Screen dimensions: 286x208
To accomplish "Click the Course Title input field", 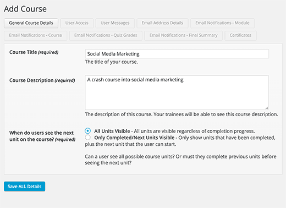I will click(177, 54).
